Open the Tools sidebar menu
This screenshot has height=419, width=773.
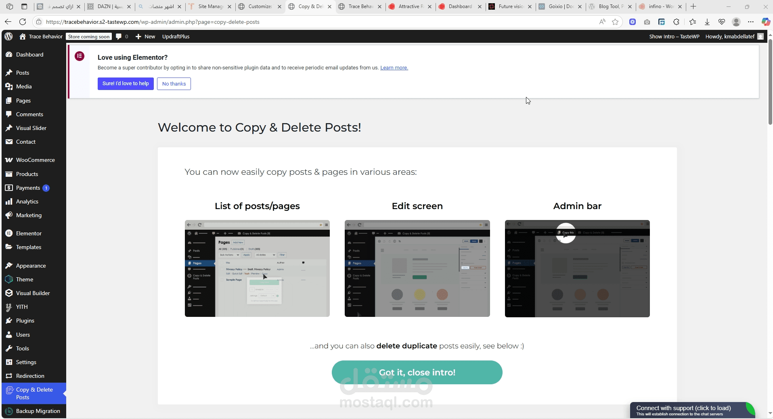coord(34,348)
